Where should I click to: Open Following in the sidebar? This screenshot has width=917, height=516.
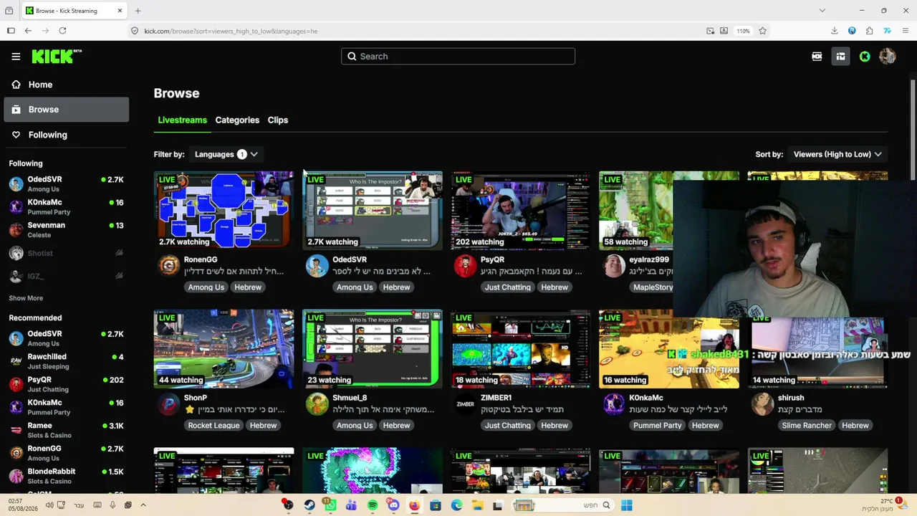point(67,135)
